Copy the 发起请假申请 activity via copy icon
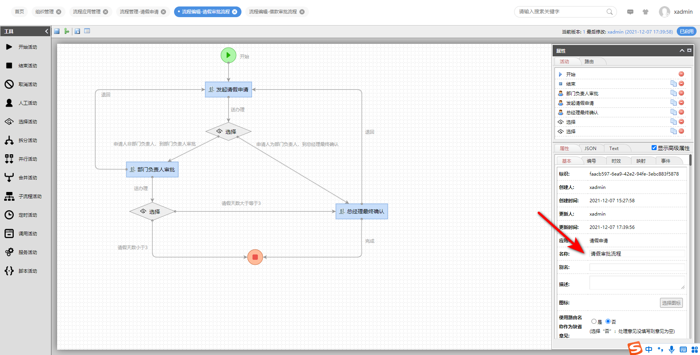700x355 pixels. coord(674,103)
